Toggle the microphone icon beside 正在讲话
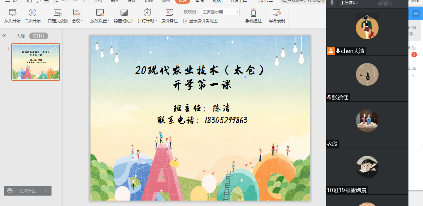Screen dimensions: 423x206 point(331,3)
